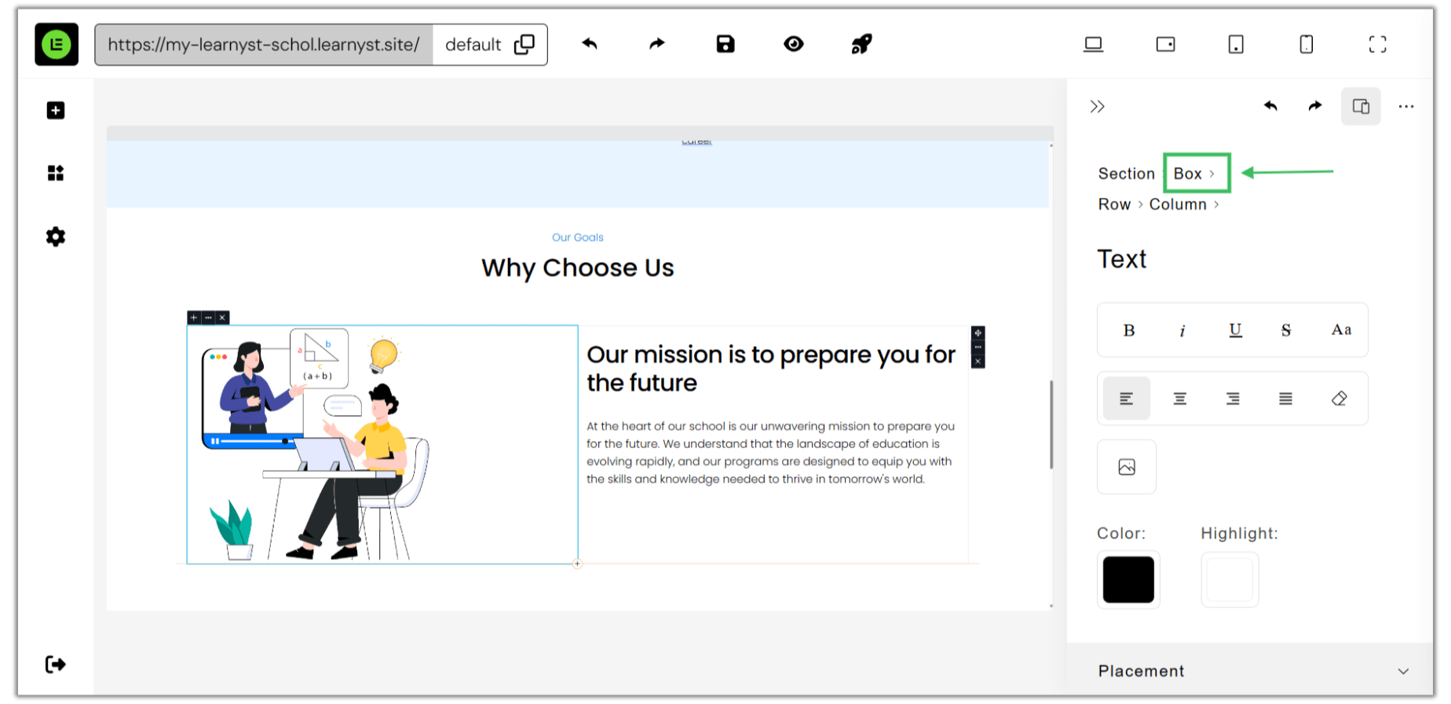Image resolution: width=1451 pixels, height=704 pixels.
Task: Select the illustration image on canvas
Action: [x=317, y=444]
